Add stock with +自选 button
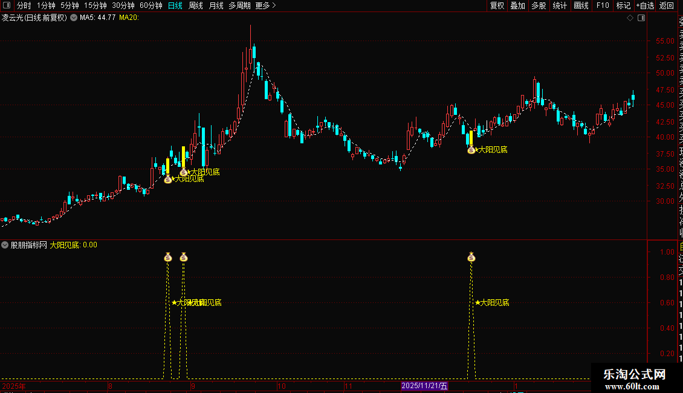 (645, 5)
